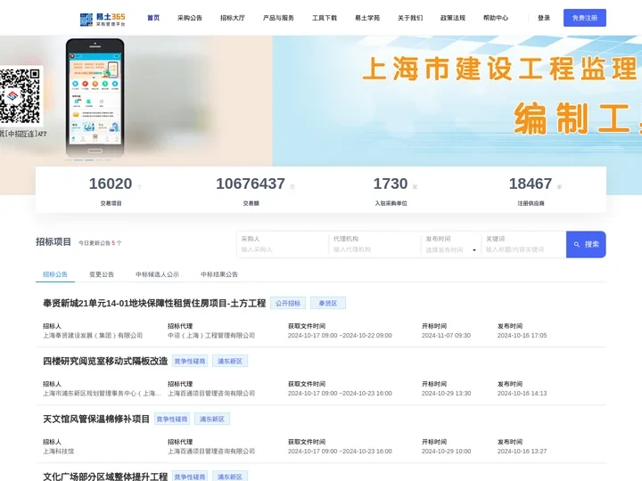Open the 采购公告 navigation menu
The image size is (642, 481).
[x=190, y=18]
